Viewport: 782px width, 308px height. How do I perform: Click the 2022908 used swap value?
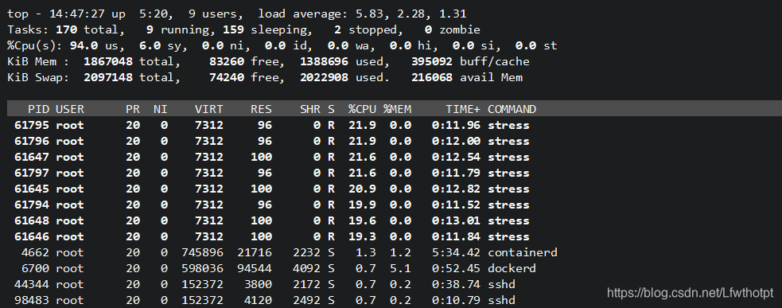[324, 77]
